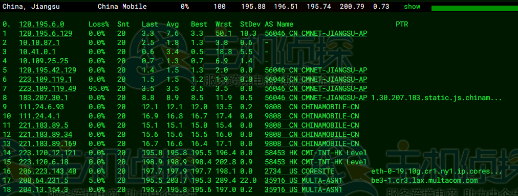The width and height of the screenshot is (518, 196).
Task: Click AS 58453 HK CMI-INT-HK on hop 14
Action: pos(316,153)
